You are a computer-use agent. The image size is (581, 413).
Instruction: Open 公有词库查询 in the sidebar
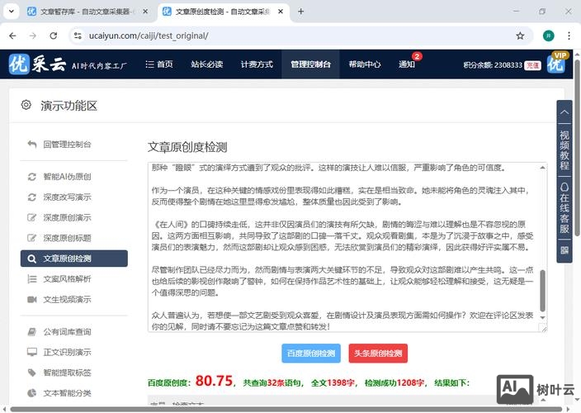67,331
